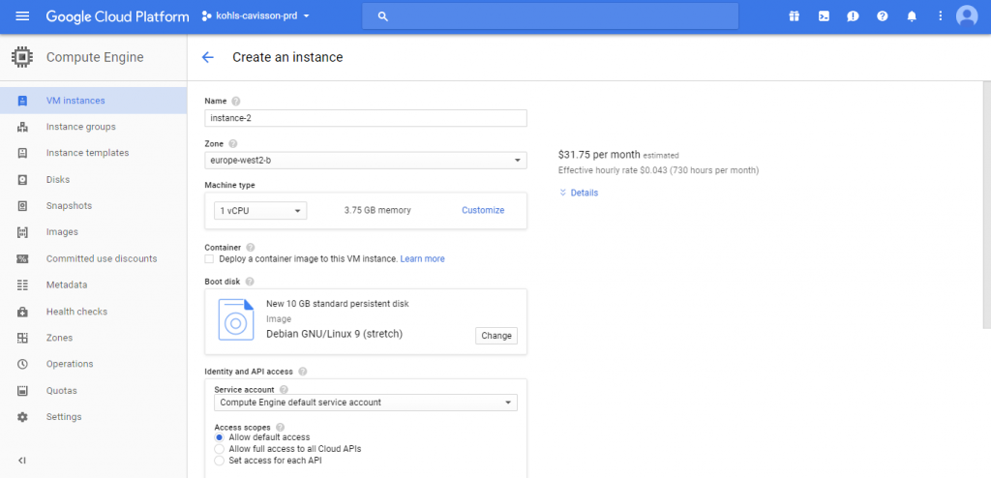Click the instance Name input field
The width and height of the screenshot is (991, 478).
coord(366,118)
